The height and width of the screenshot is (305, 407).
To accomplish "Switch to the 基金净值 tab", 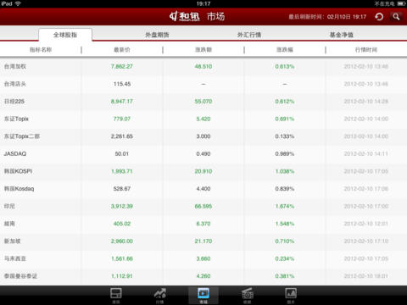I will pos(341,35).
